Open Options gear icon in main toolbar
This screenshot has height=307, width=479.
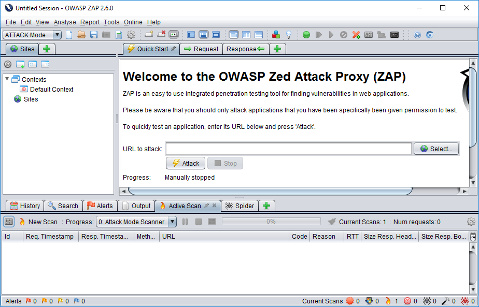point(131,35)
